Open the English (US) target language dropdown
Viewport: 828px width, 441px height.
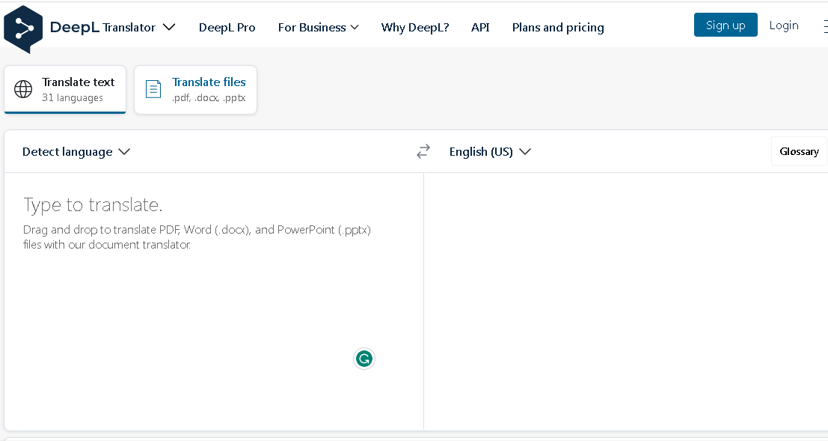(490, 152)
